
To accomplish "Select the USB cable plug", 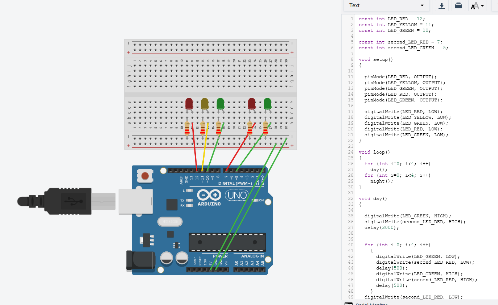I will [67, 201].
